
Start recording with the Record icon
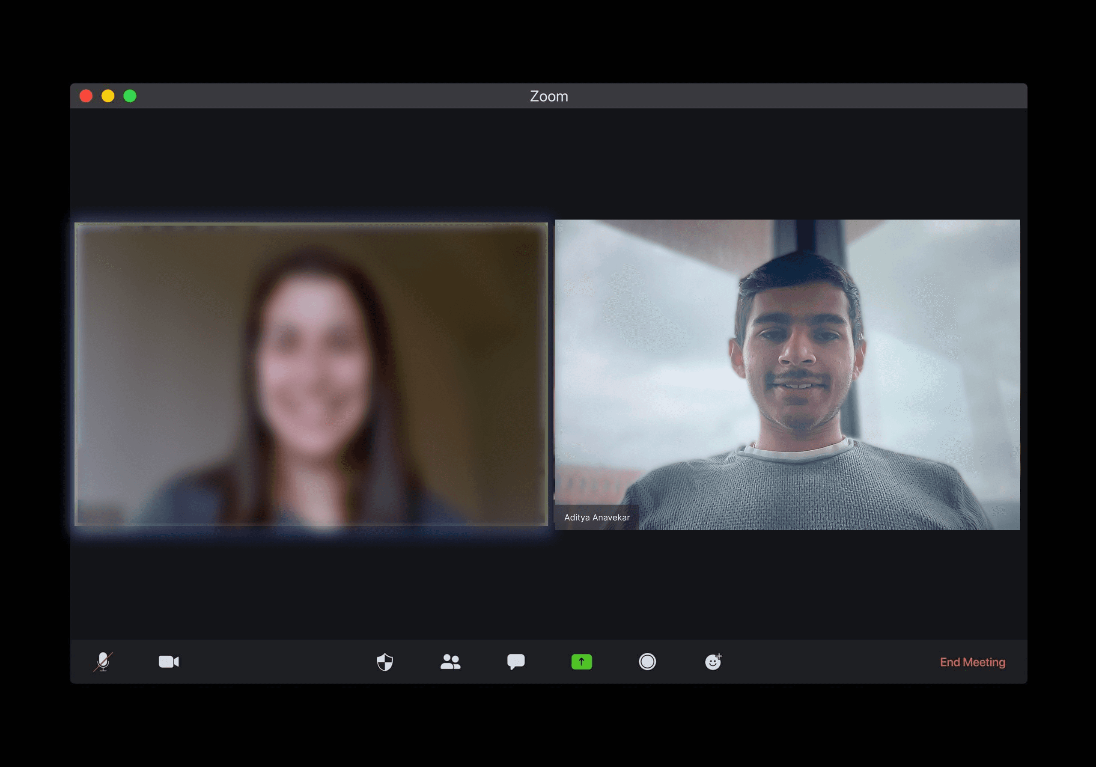click(x=647, y=662)
